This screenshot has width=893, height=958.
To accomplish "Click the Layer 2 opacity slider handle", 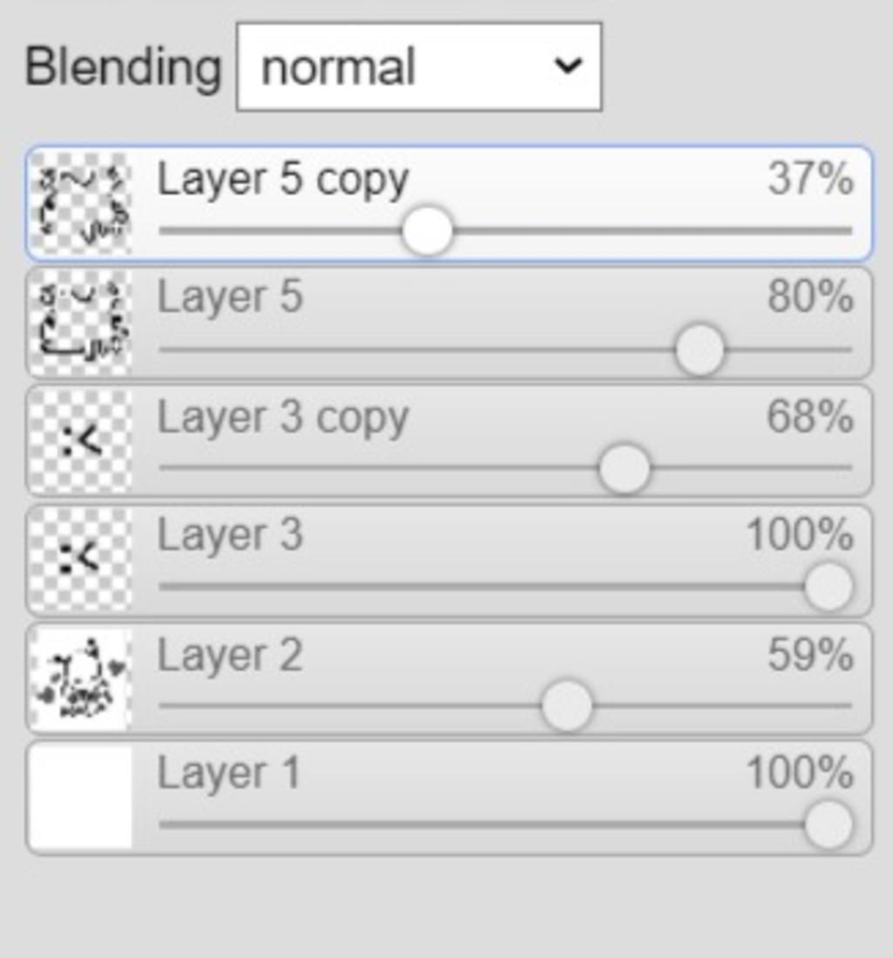I will coord(567,706).
